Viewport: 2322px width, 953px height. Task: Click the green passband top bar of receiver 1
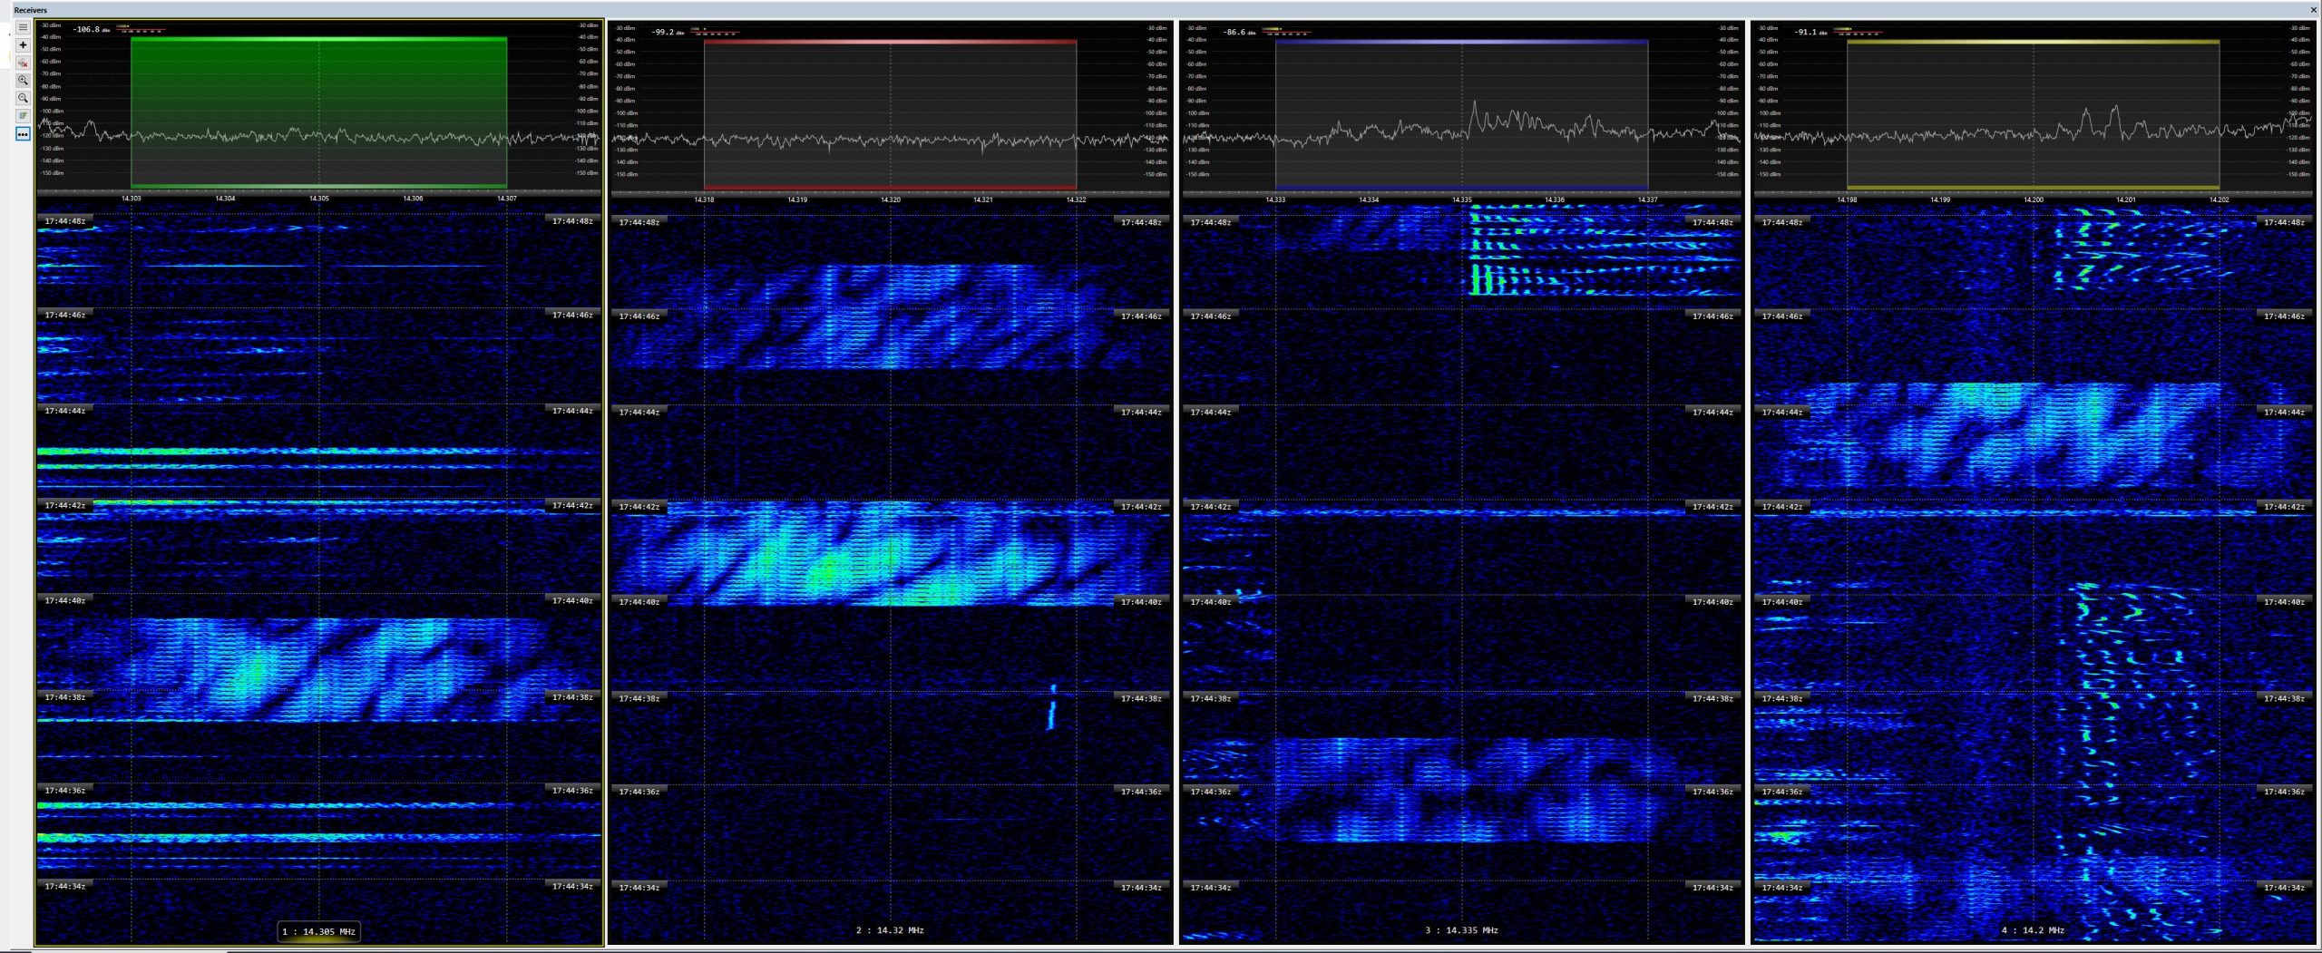click(x=318, y=39)
